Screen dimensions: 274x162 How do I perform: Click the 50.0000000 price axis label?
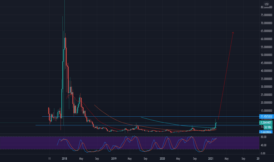[x=266, y=55]
